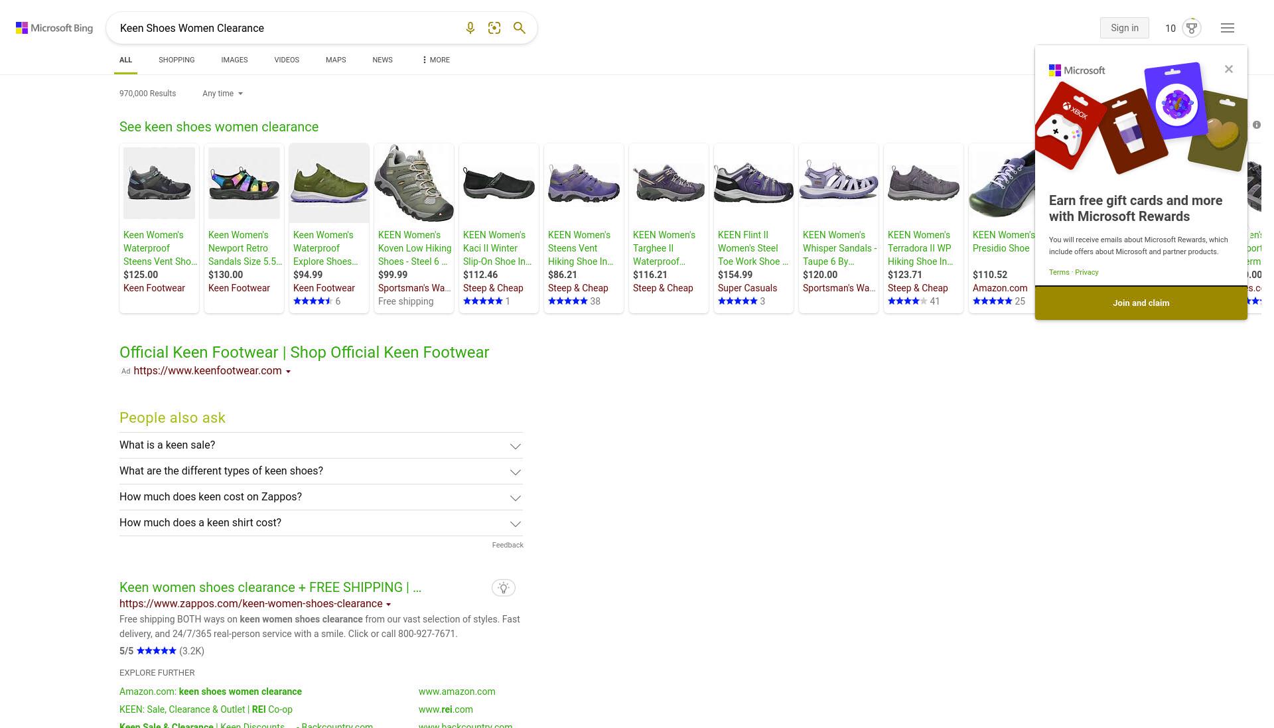Open Targhee II Waterproof shoe image
Screen dimensions: 1274x728
point(669,183)
